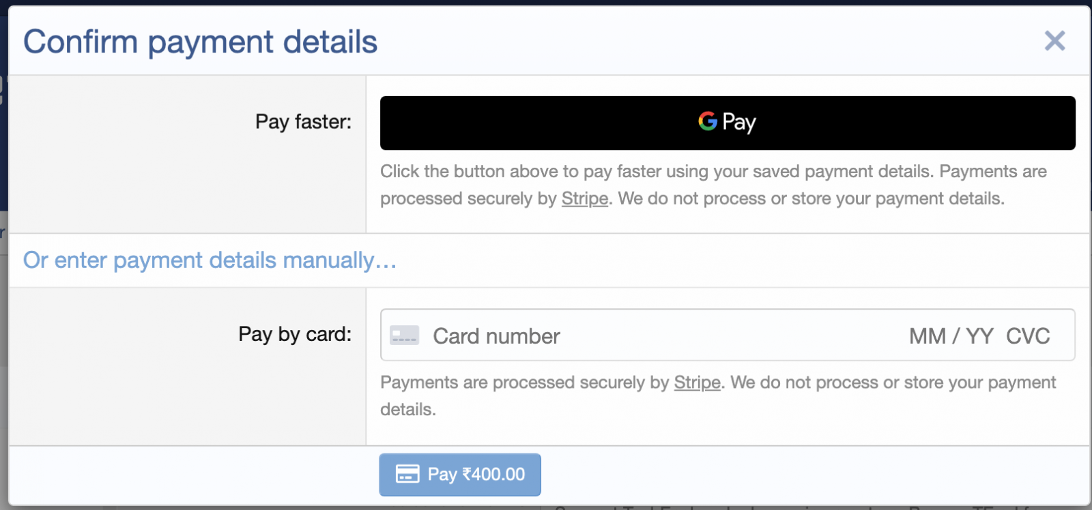Click "Or enter payment details manually…" heading
Viewport: 1092px width, 510px height.
210,260
